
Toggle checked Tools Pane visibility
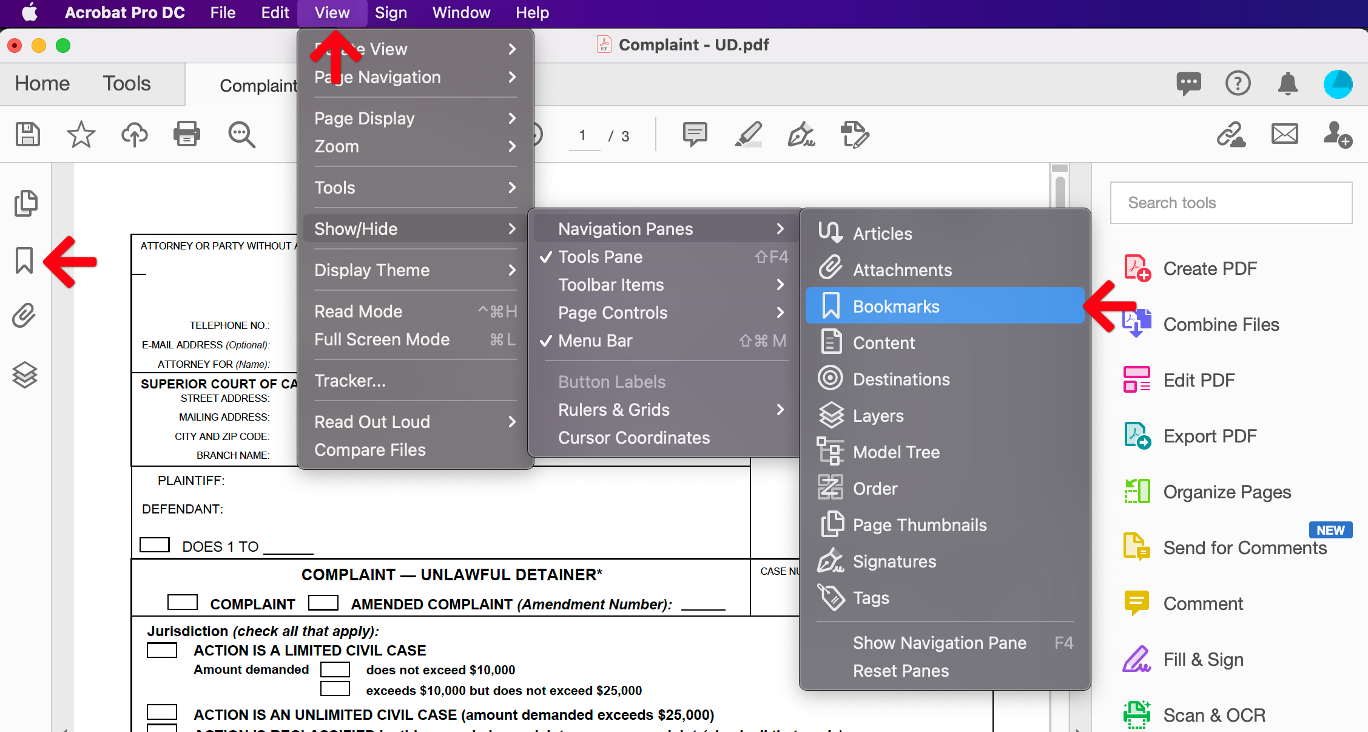601,257
